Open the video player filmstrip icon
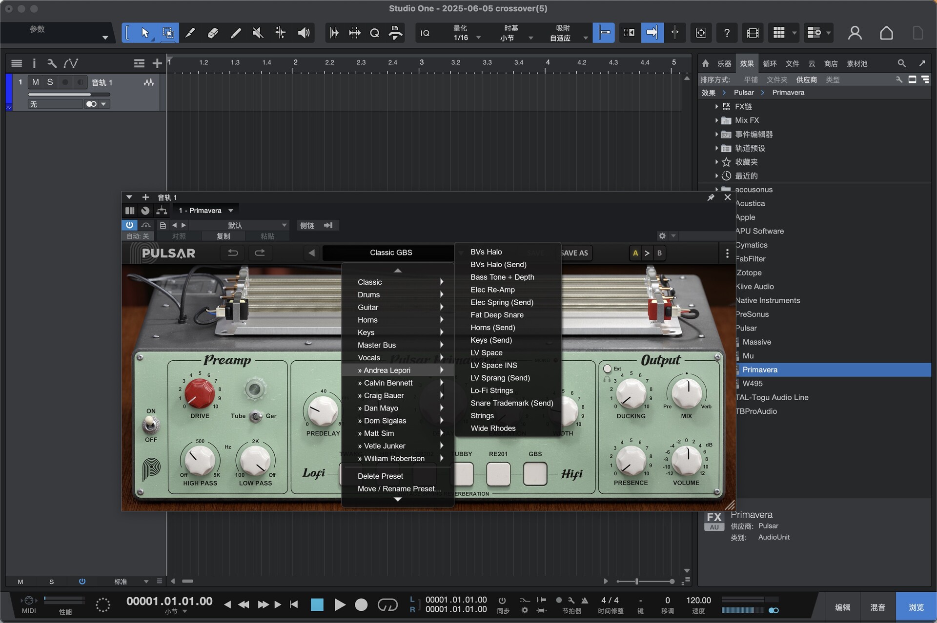The image size is (937, 623). coord(753,33)
